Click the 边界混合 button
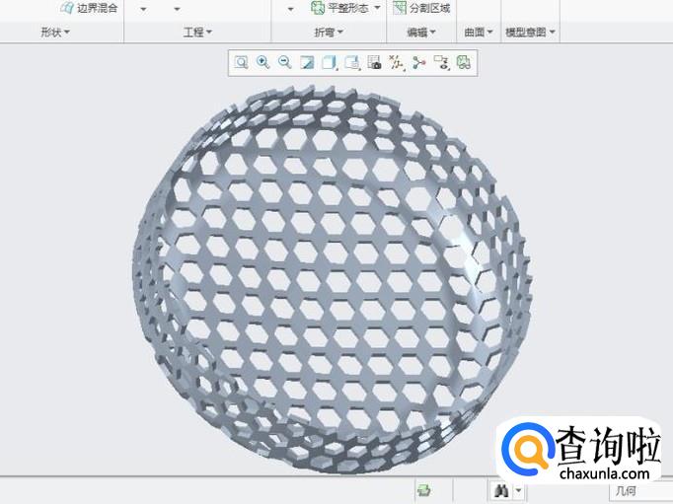Viewport: 673px width, 504px height. pyautogui.click(x=89, y=8)
